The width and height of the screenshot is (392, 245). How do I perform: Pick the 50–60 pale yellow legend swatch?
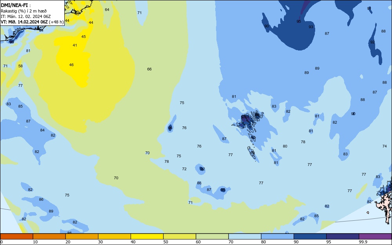180,236
